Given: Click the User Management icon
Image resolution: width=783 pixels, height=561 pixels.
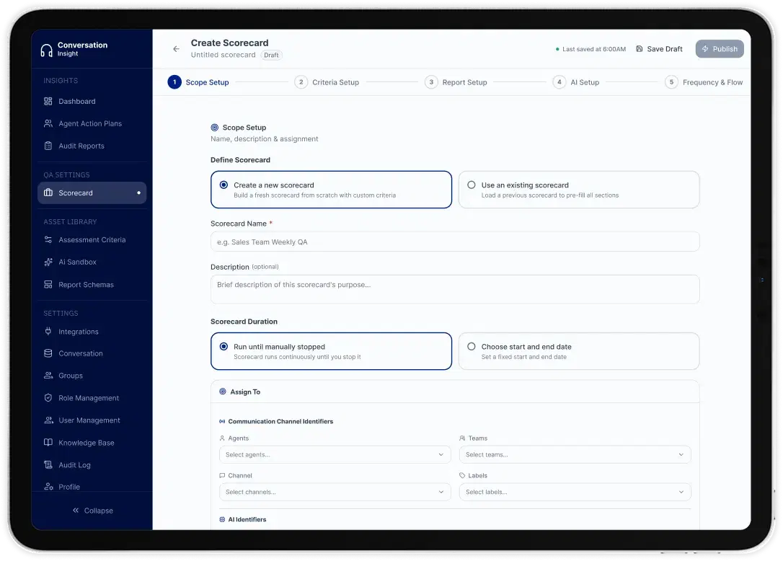Looking at the screenshot, I should point(48,420).
